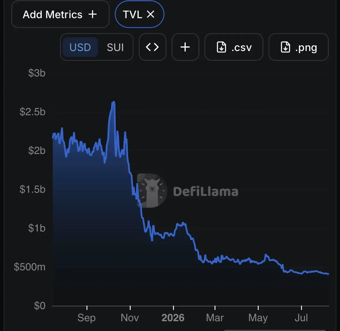Click the DefiLlama llama logo watermark
The width and height of the screenshot is (340, 331).
pos(152,191)
